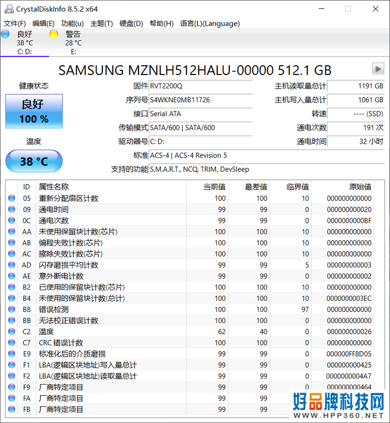Select the LBA(逻辑区块地址)写入量总计 attribute name

pyautogui.click(x=88, y=365)
